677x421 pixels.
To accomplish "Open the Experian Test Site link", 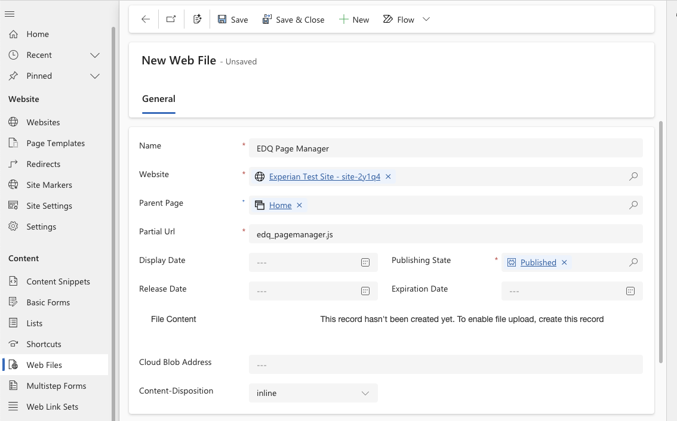I will tap(324, 176).
